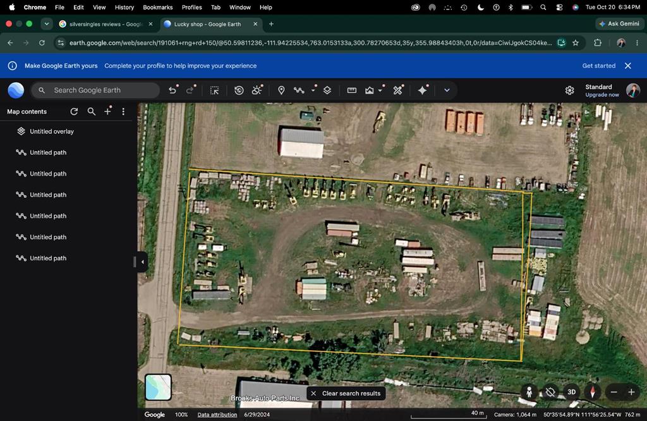This screenshot has width=647, height=421.
Task: Open Chrome three-dot menu
Action: (637, 43)
